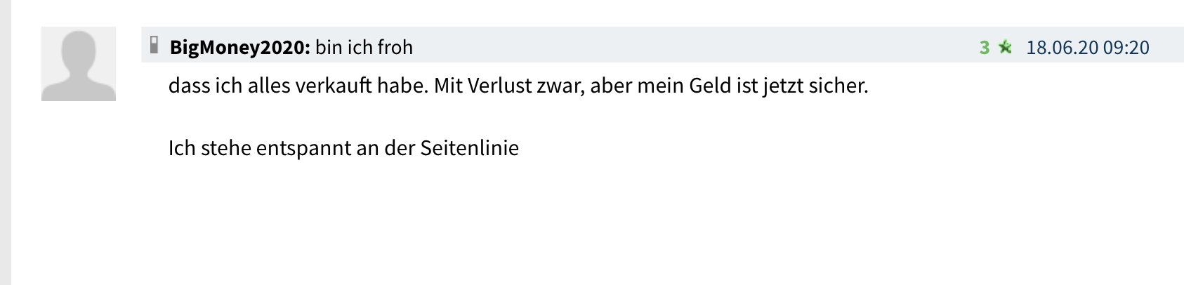Click the time portion '09:20' of the timestamp

tap(1126, 48)
